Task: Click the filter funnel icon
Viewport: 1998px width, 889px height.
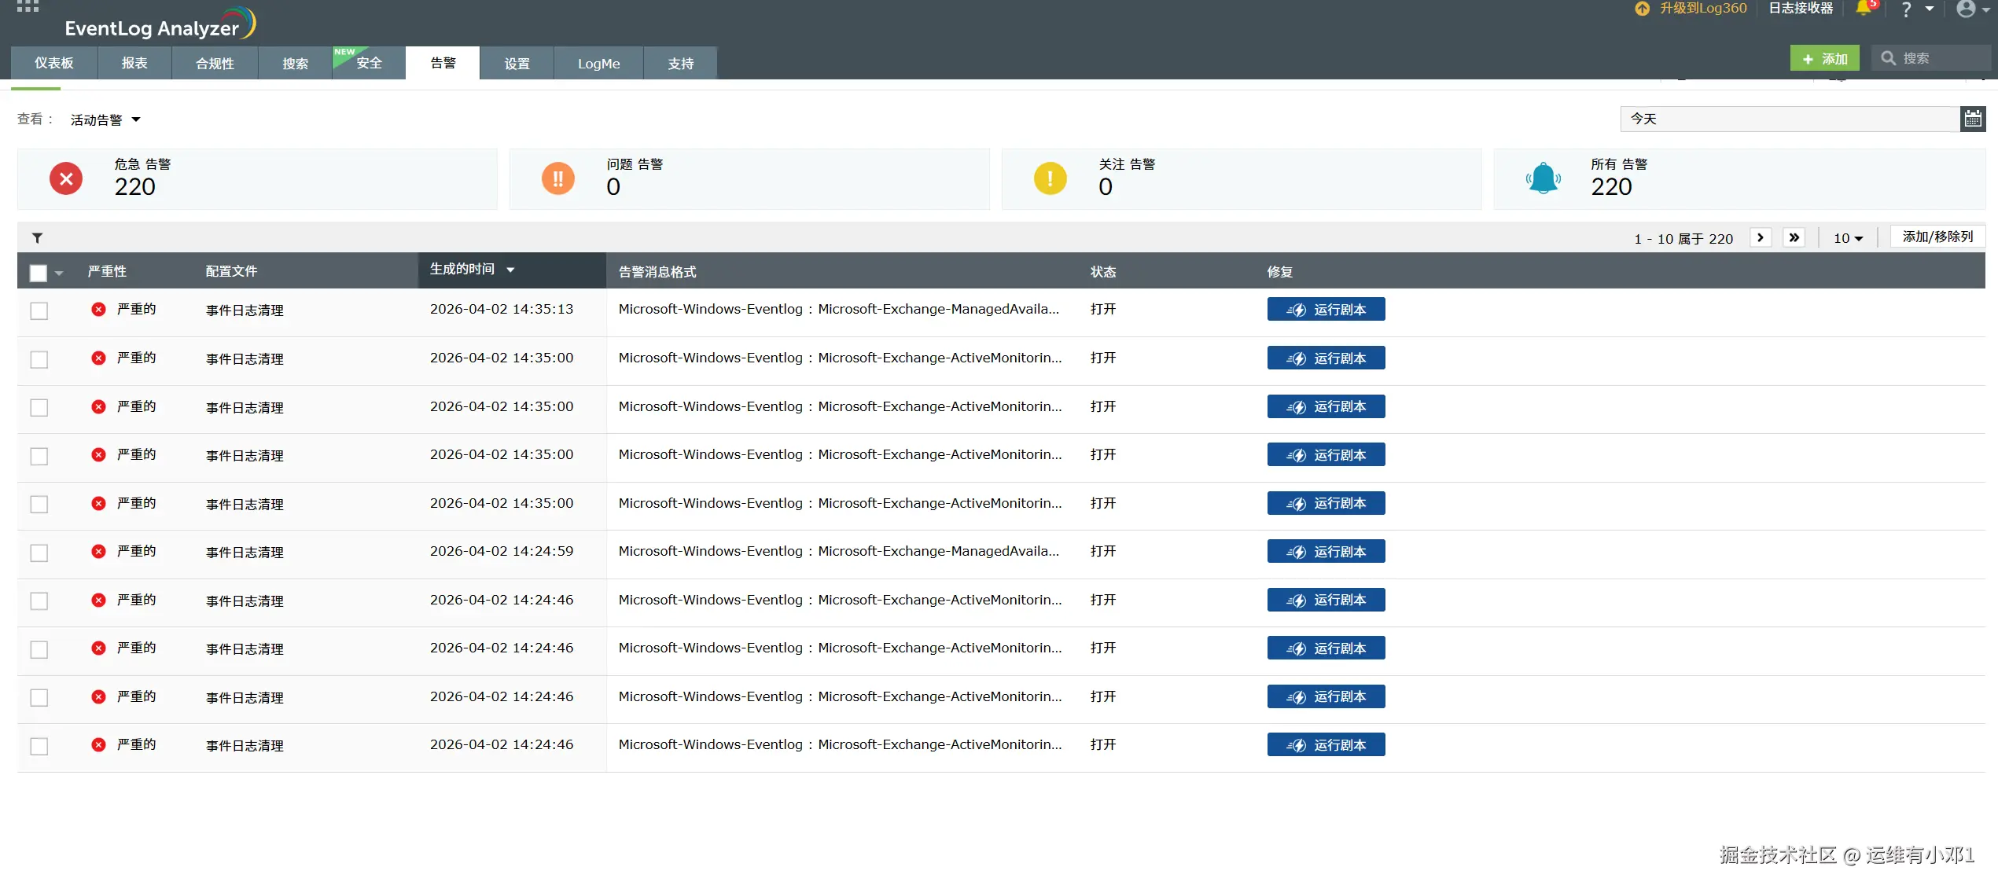Action: 37,238
